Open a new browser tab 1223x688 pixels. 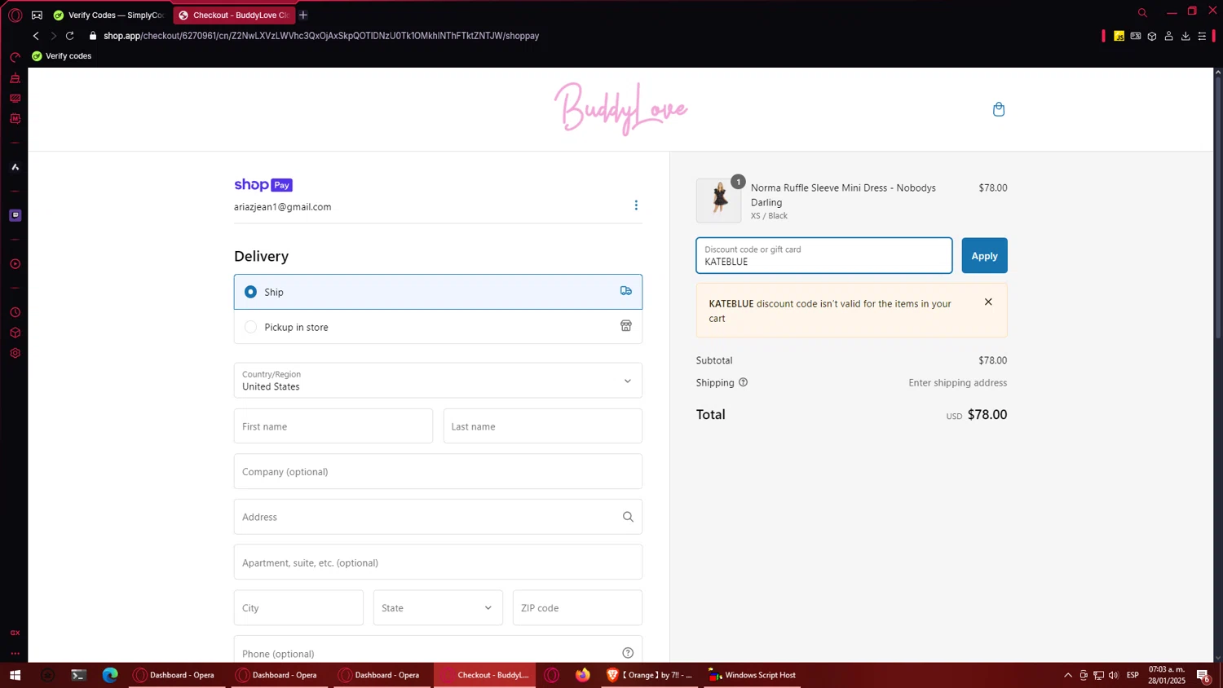pyautogui.click(x=303, y=15)
